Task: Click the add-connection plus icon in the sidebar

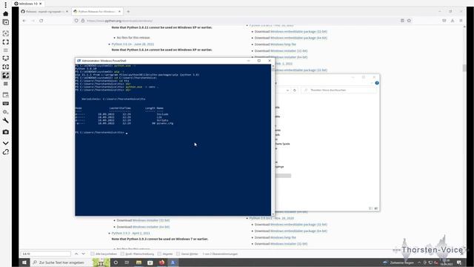Action: click(x=5, y=22)
